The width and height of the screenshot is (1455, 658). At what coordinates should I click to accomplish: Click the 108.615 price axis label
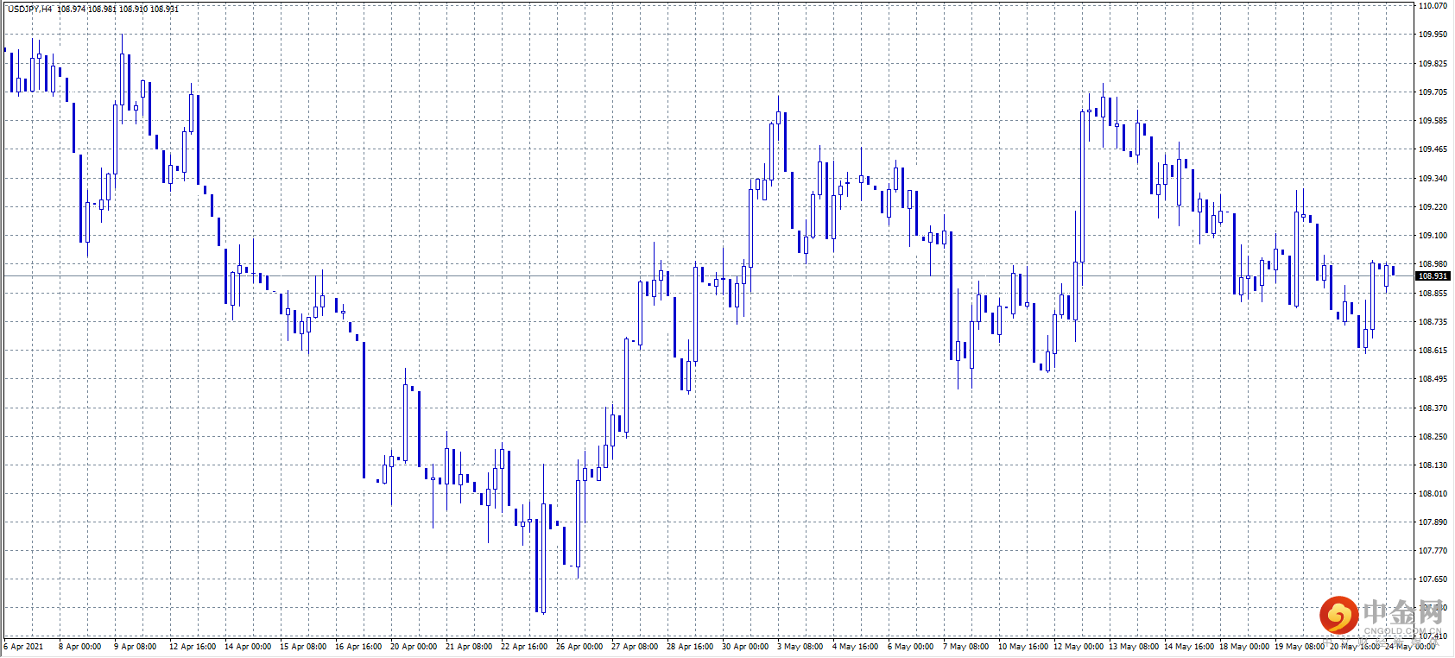point(1433,351)
